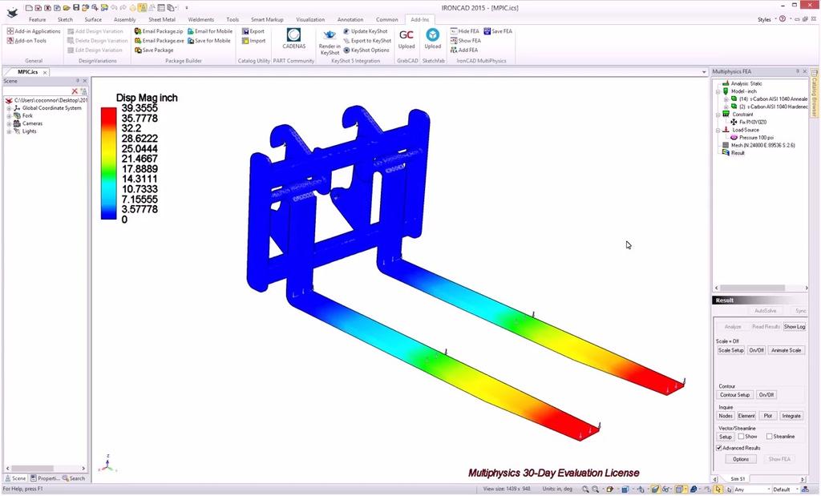Open KeyShot Options
The height and width of the screenshot is (496, 821).
[366, 50]
